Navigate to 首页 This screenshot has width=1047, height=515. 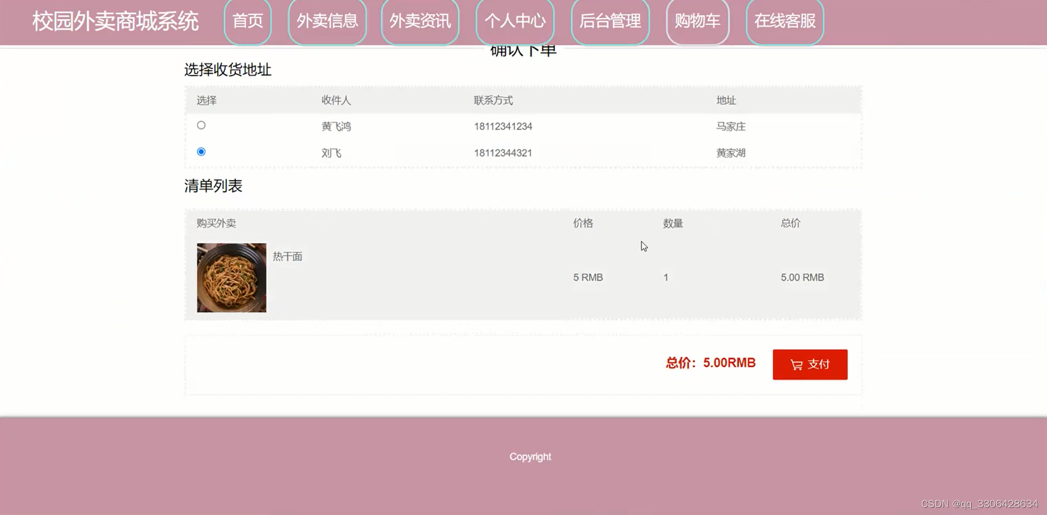247,22
